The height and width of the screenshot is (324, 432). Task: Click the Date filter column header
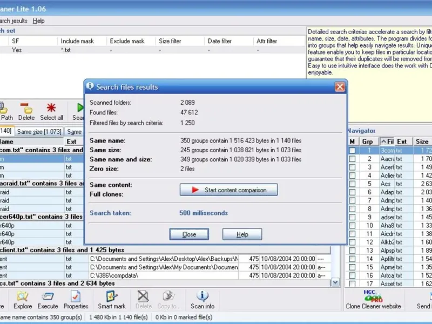coord(228,41)
